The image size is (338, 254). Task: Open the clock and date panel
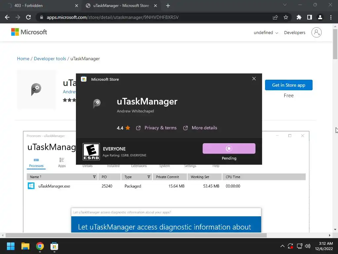pos(324,246)
